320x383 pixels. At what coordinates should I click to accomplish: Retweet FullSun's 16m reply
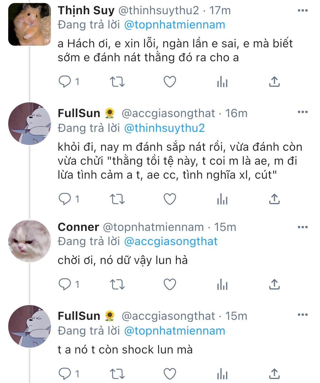[117, 199]
